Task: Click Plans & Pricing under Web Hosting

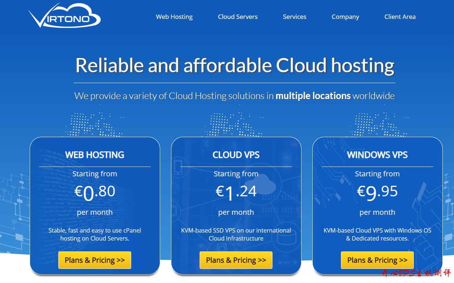Action: (95, 260)
